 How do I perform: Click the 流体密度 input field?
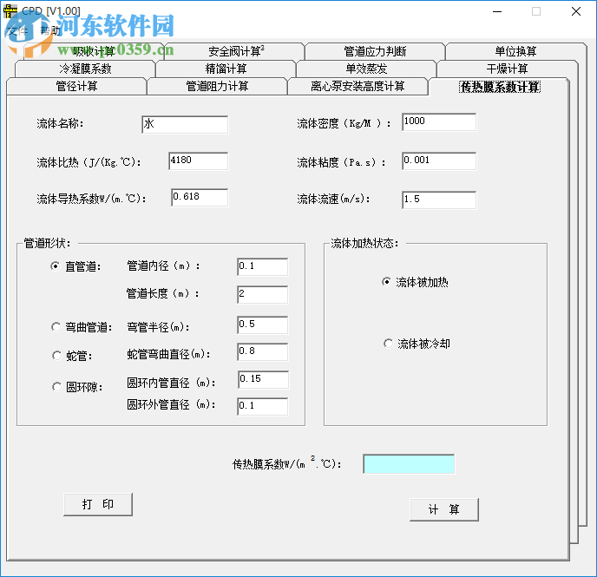point(439,121)
